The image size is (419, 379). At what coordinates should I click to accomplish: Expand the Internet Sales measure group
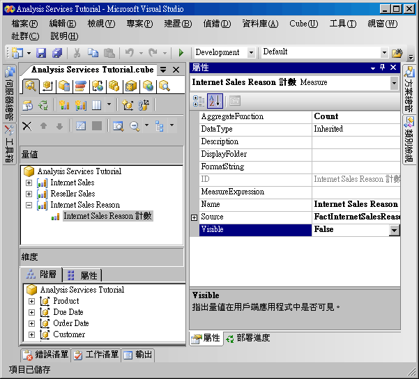click(29, 183)
